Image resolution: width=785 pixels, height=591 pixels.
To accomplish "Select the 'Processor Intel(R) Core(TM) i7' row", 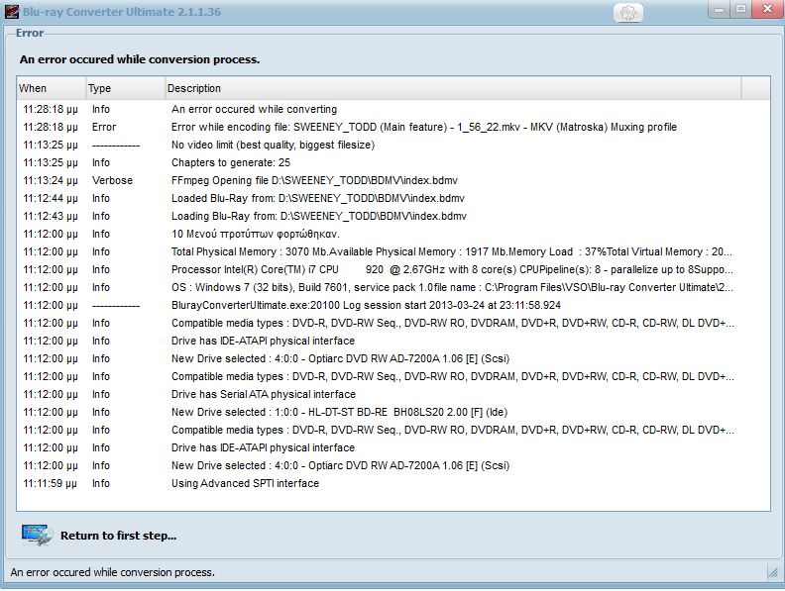I will point(393,269).
